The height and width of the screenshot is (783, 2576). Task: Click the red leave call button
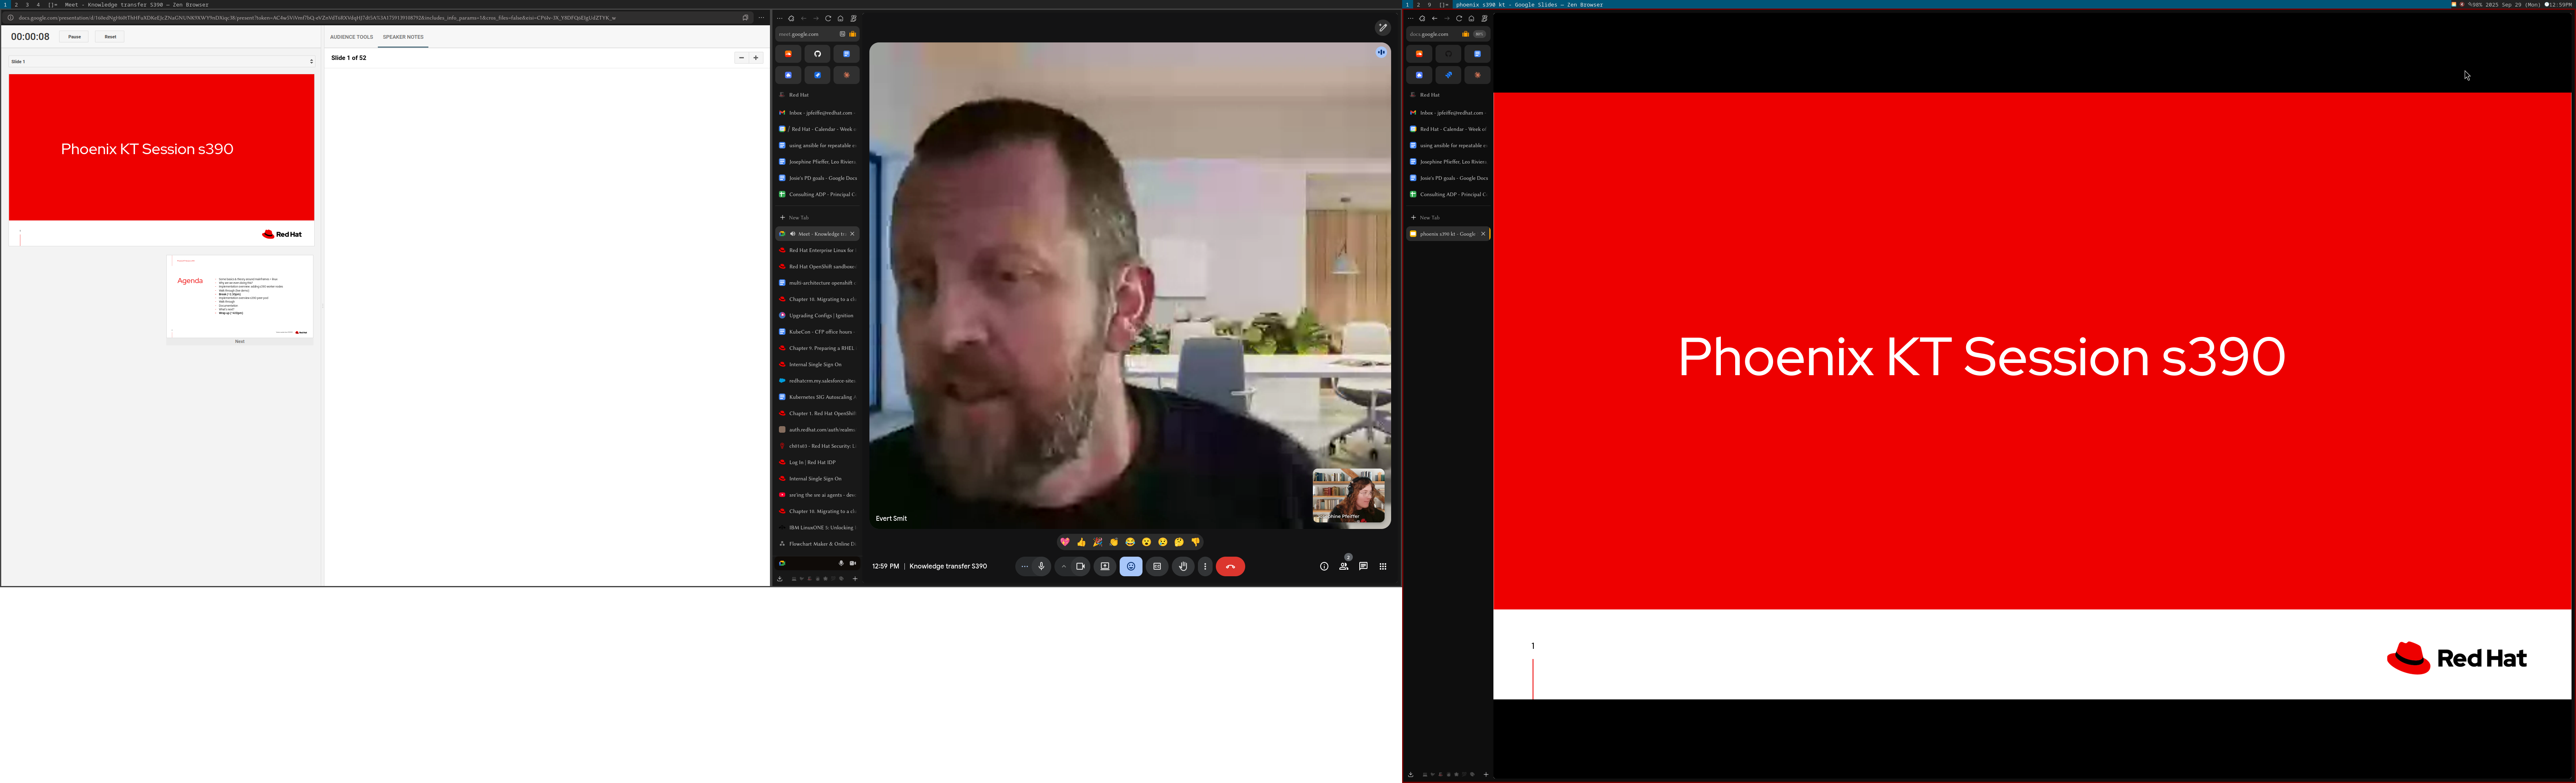(x=1230, y=566)
